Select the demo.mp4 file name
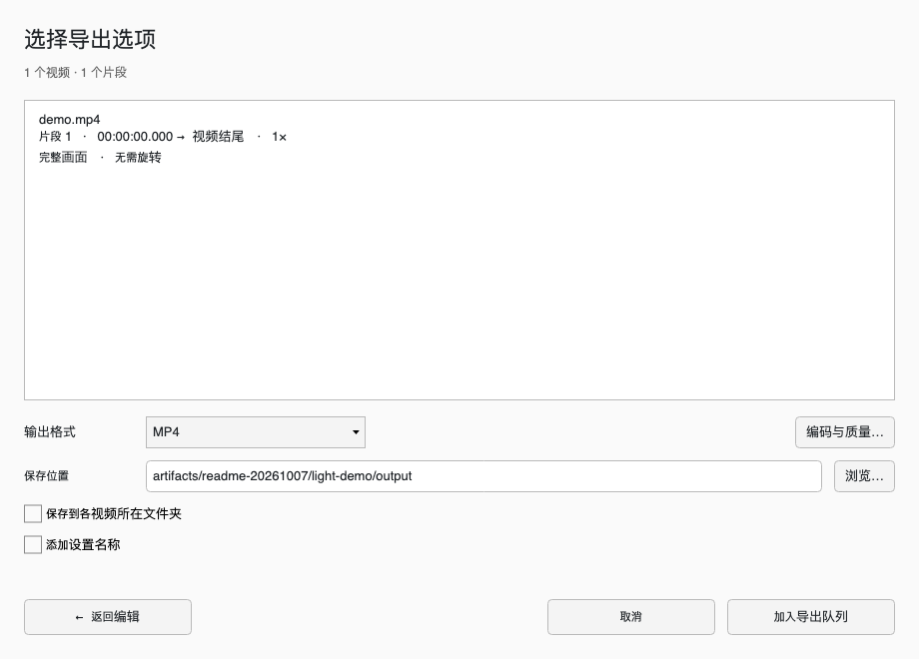This screenshot has width=919, height=659. click(69, 120)
